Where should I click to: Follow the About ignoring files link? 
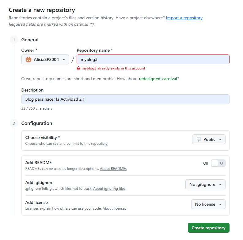pos(109,189)
